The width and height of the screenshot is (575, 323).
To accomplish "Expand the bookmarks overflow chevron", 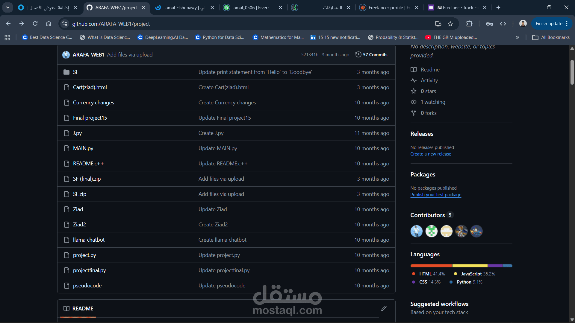I will [517, 37].
